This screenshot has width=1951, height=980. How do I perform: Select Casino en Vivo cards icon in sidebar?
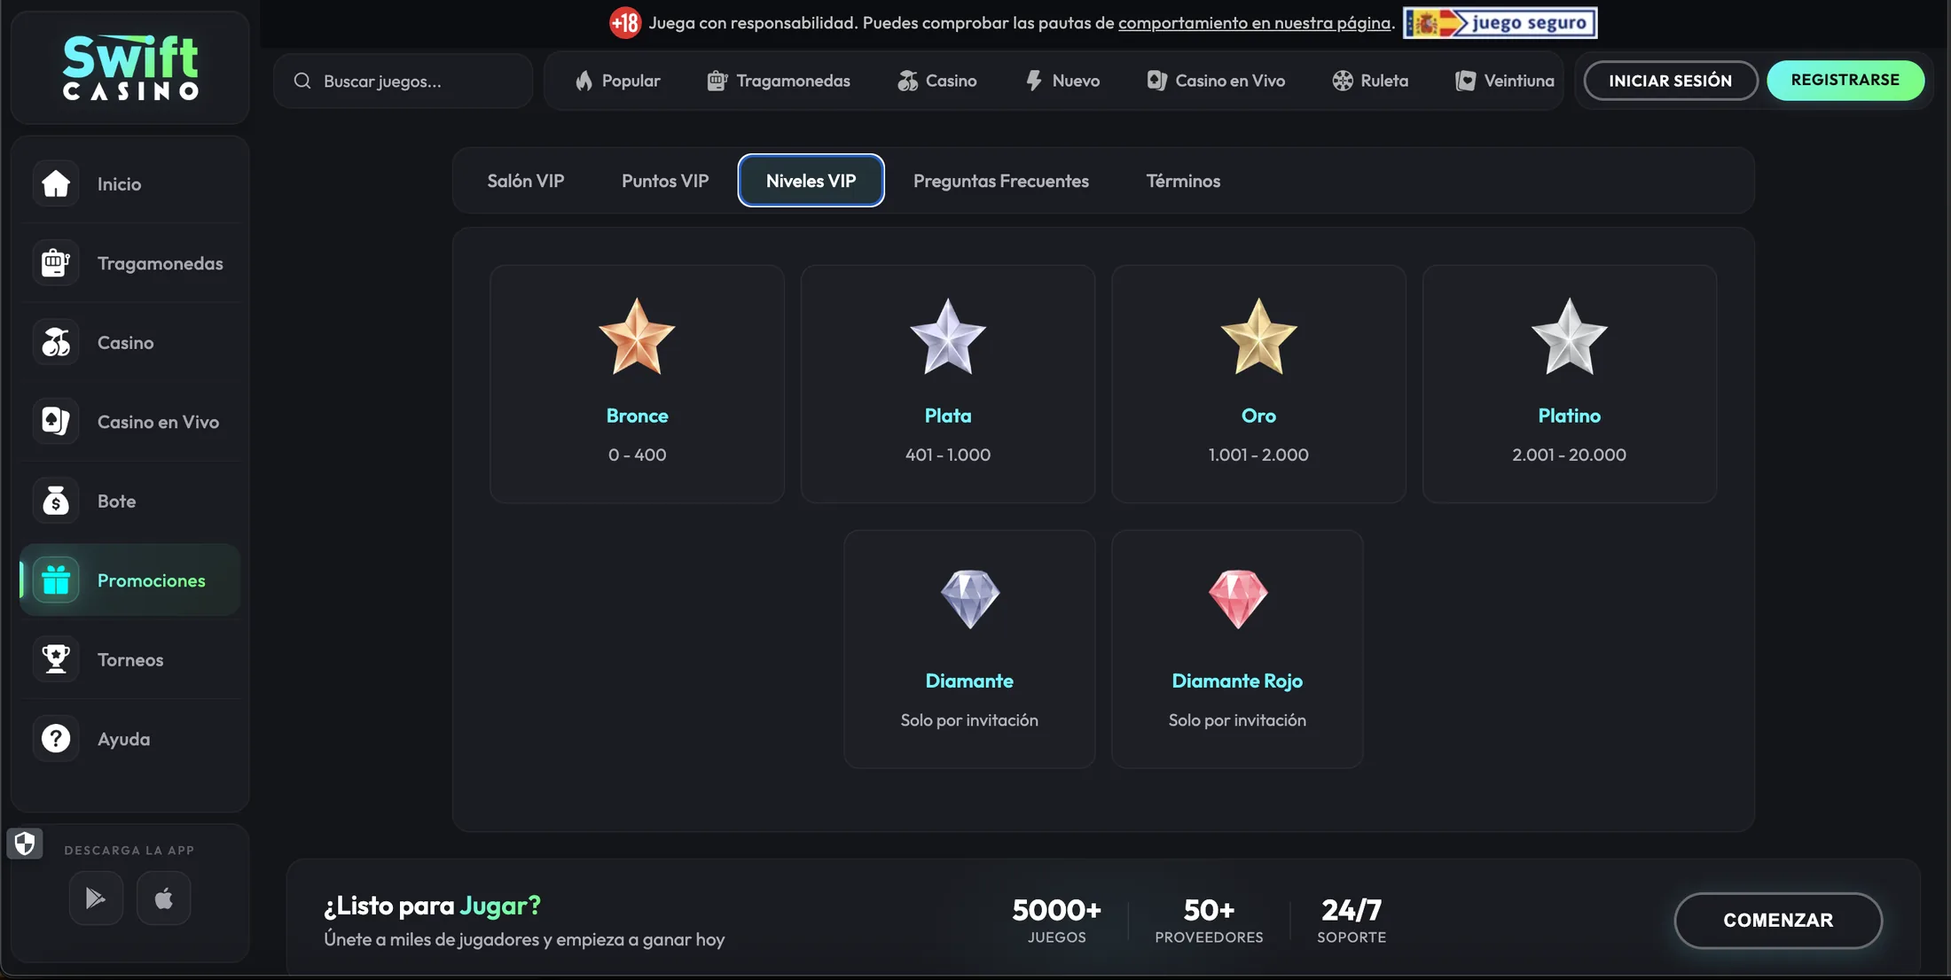[56, 421]
